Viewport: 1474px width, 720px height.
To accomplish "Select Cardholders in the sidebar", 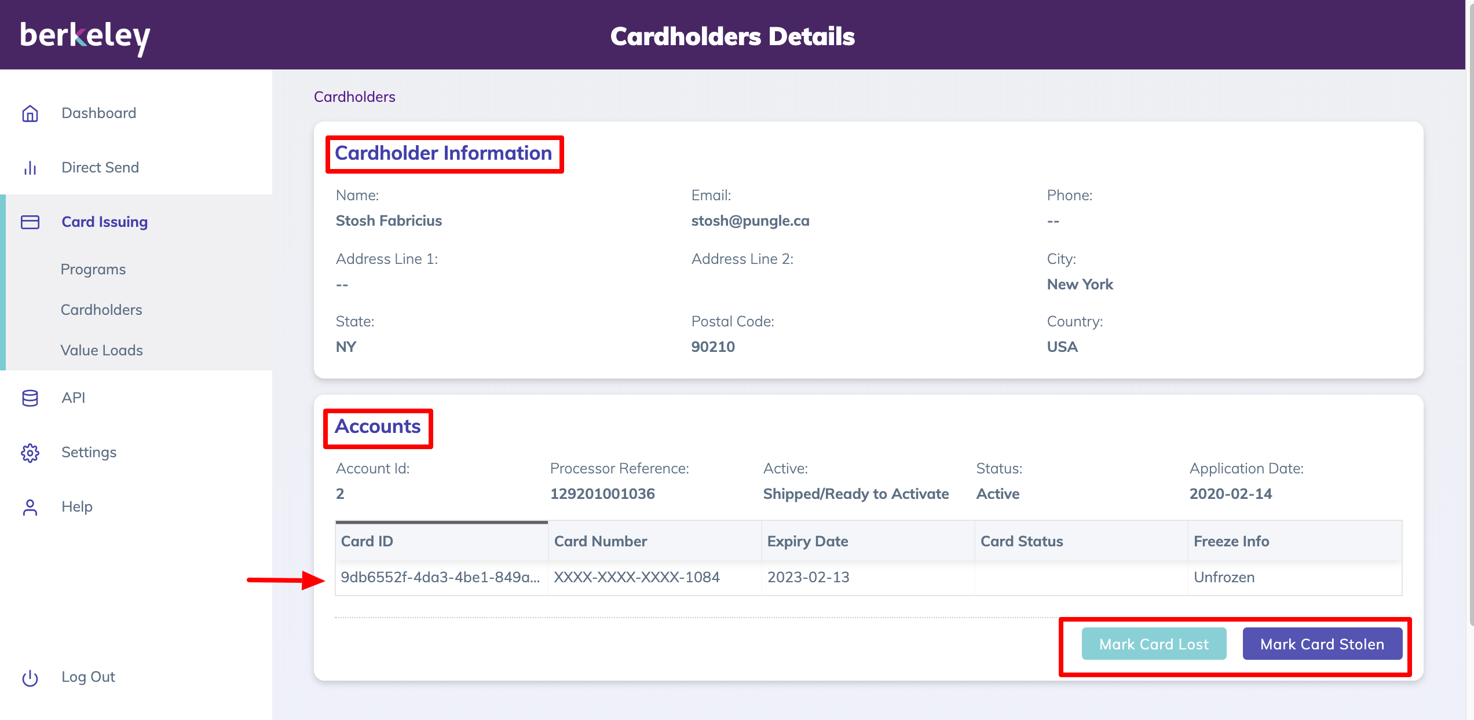I will point(101,310).
